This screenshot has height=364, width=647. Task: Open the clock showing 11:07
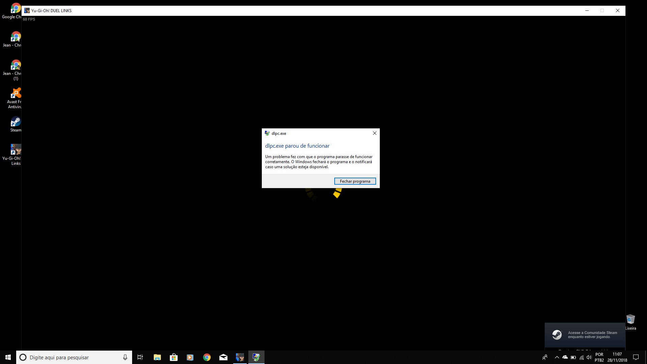click(617, 357)
